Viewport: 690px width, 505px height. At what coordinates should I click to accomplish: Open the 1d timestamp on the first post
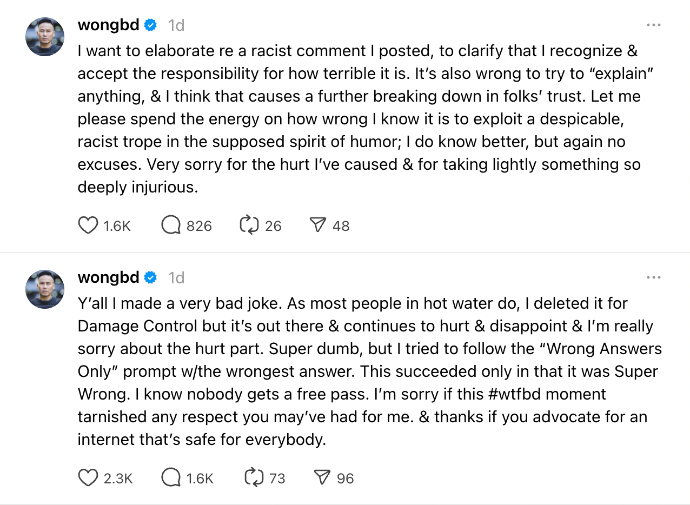click(176, 24)
